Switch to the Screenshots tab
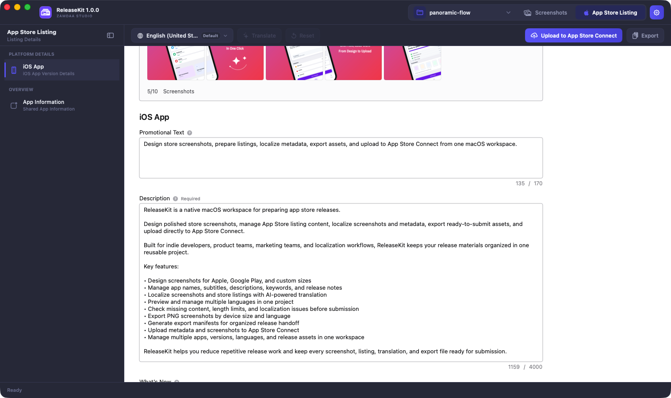Screen dimensions: 671x398 tap(545, 13)
